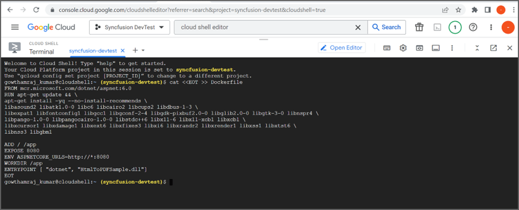Viewport: 519px width, 210px height.
Task: Open the Syncfusion DevTest project selector
Action: click(x=129, y=28)
